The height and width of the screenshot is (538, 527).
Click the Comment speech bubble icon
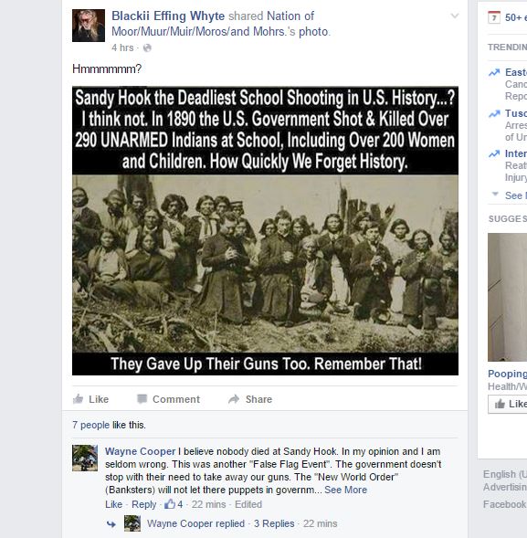pos(142,398)
